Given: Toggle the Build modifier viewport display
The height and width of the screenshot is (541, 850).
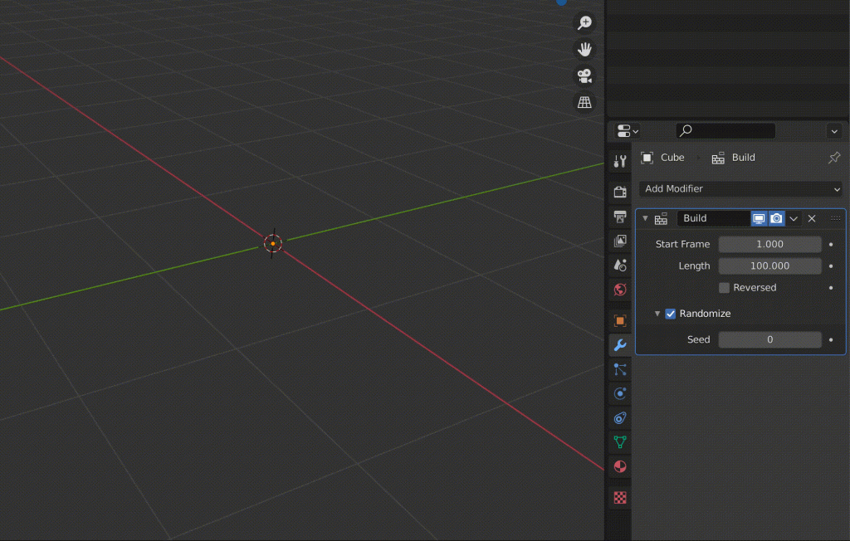Looking at the screenshot, I should coord(758,218).
